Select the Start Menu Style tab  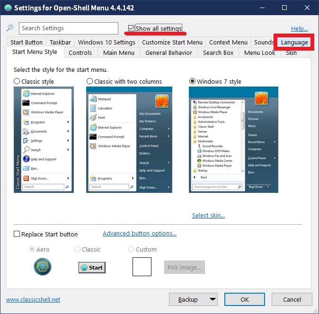(35, 52)
